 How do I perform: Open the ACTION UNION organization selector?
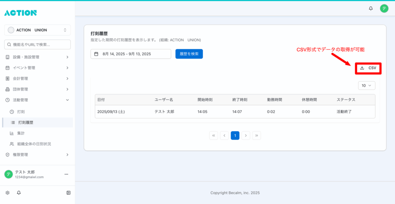click(37, 30)
